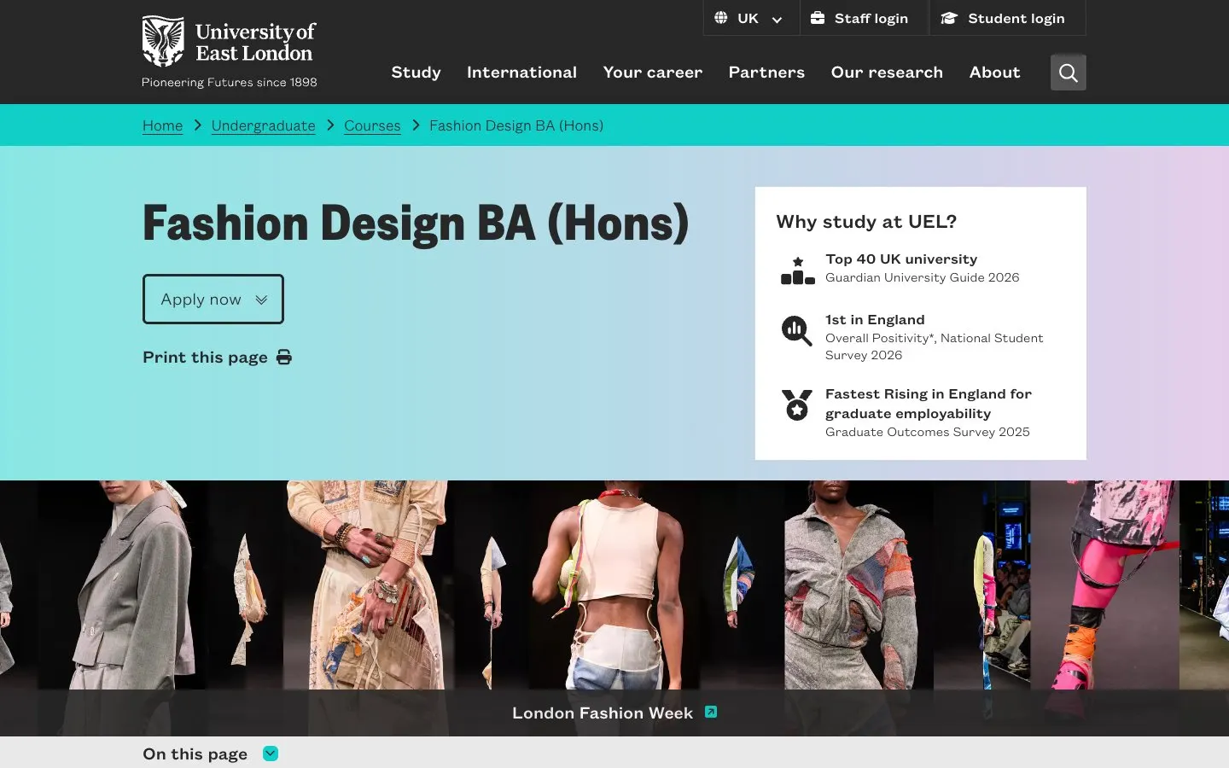Viewport: 1229px width, 768px height.
Task: Click the Why study at UEL? heading
Action: click(x=866, y=222)
